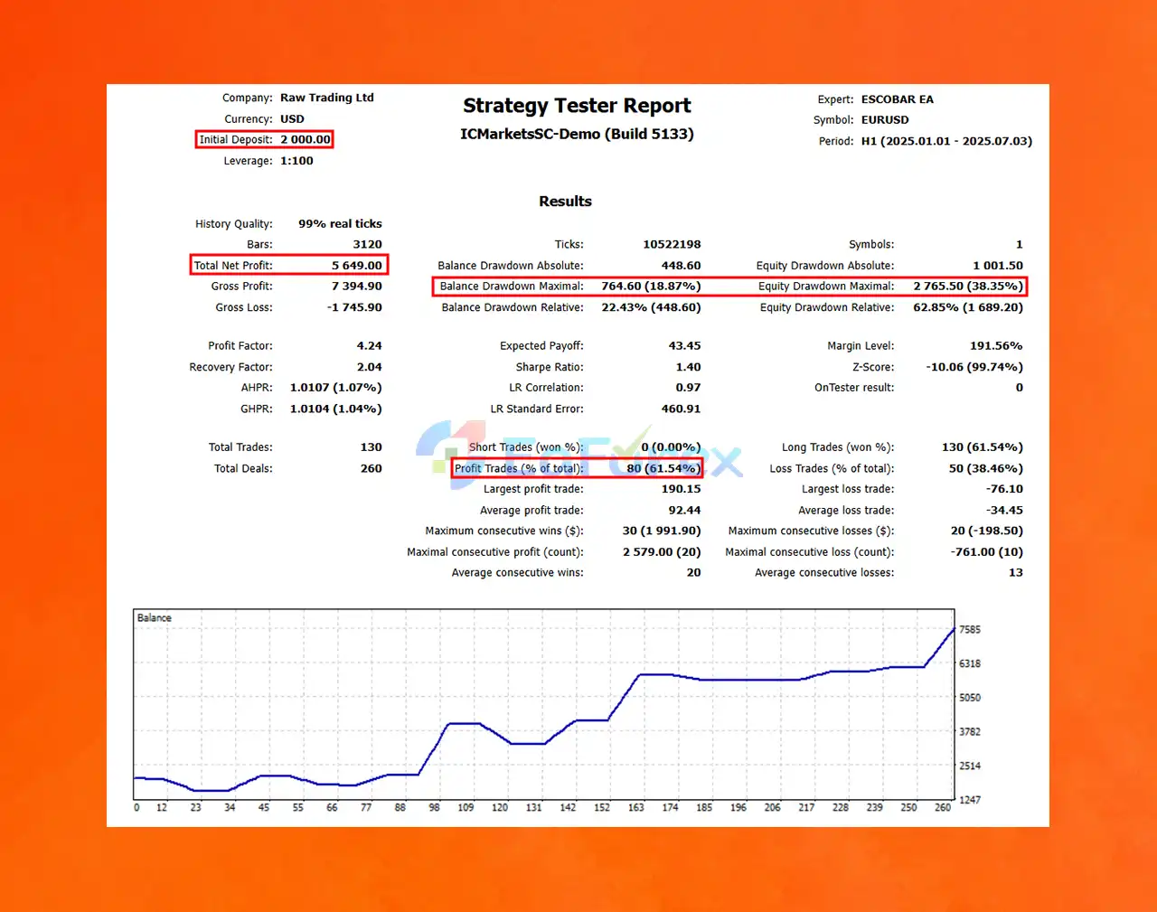This screenshot has width=1157, height=912.
Task: Select the Total Net Profit value 5 649.00
Action: (x=357, y=265)
